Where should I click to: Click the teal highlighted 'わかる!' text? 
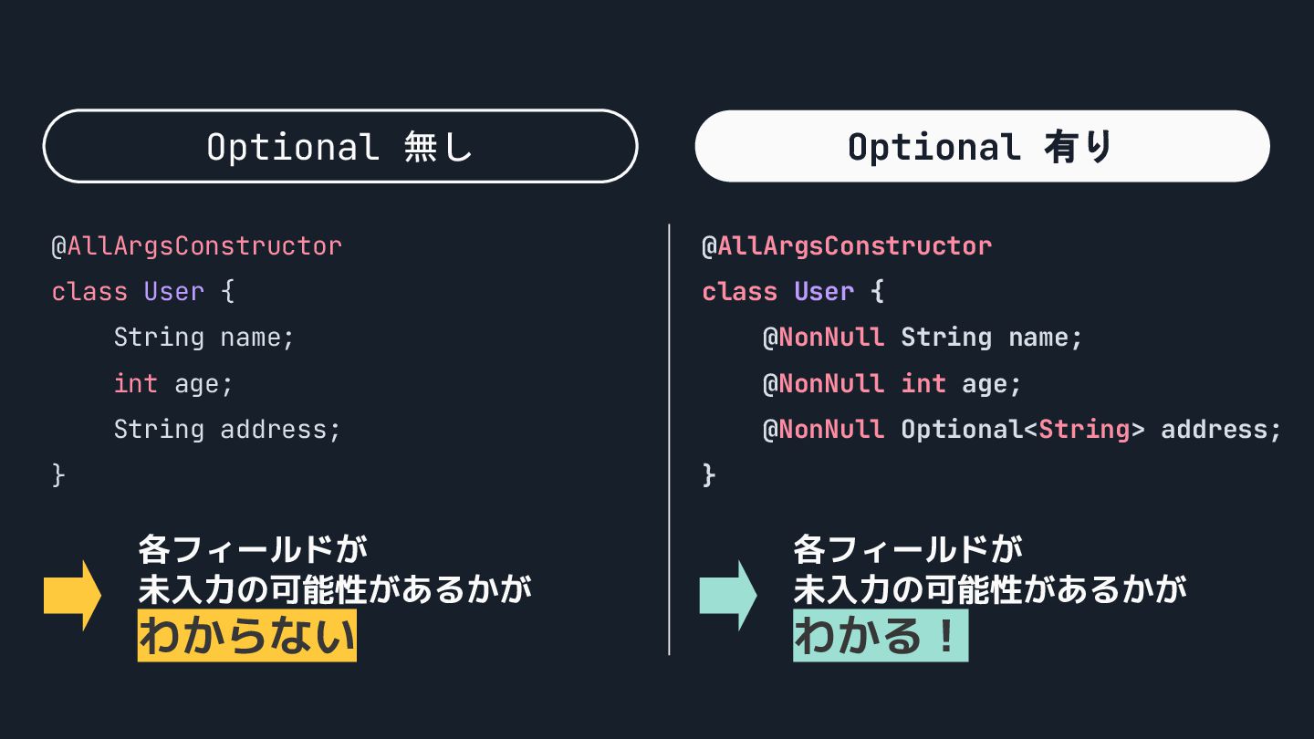pyautogui.click(x=880, y=636)
